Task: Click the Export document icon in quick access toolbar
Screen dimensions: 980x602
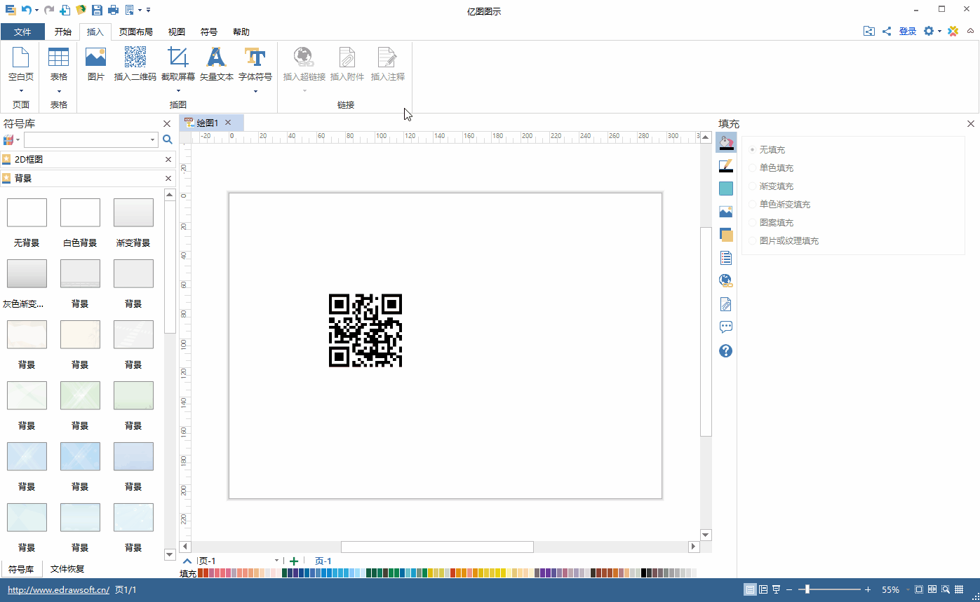Action: 130,10
